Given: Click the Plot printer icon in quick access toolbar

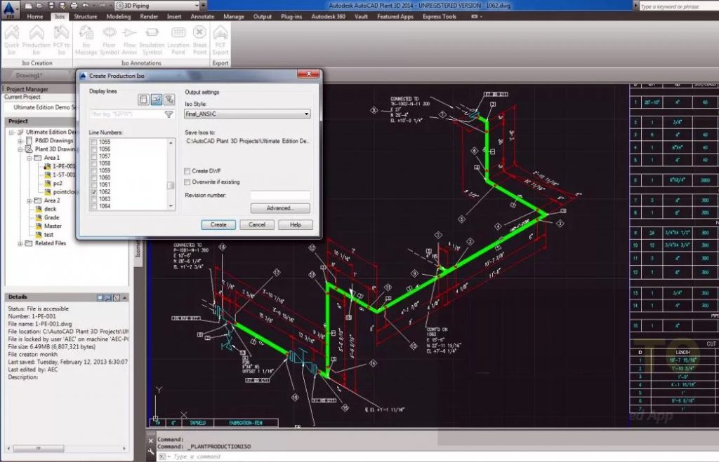Looking at the screenshot, I should pyautogui.click(x=74, y=6).
